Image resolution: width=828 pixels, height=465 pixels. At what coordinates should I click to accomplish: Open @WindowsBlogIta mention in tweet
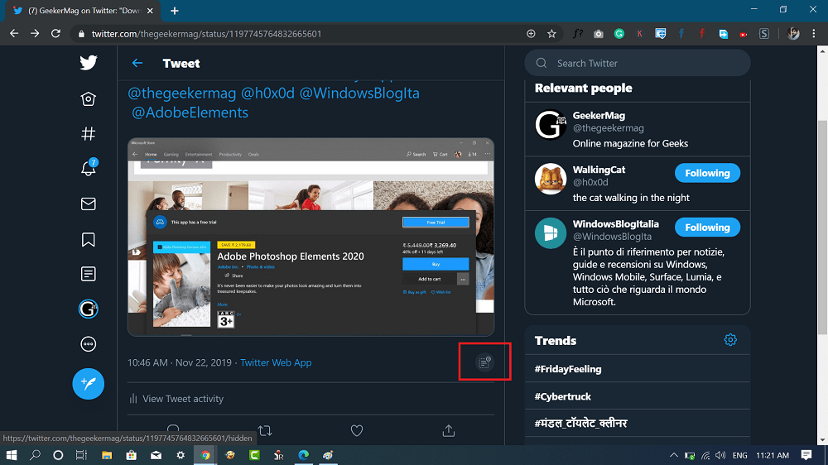click(x=359, y=93)
